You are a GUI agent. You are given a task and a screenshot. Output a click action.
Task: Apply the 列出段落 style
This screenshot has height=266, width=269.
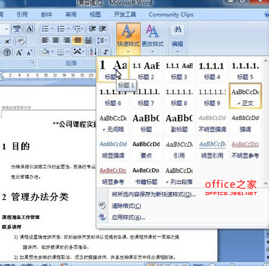(179, 175)
